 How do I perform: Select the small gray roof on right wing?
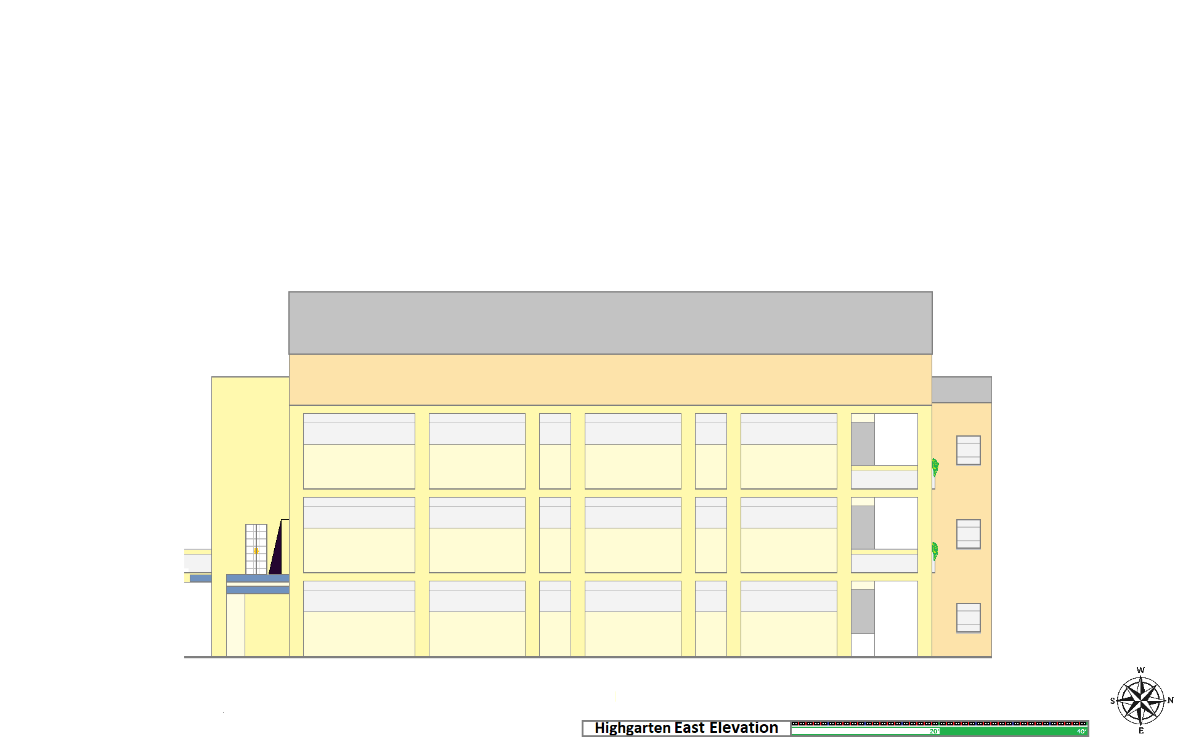click(961, 390)
